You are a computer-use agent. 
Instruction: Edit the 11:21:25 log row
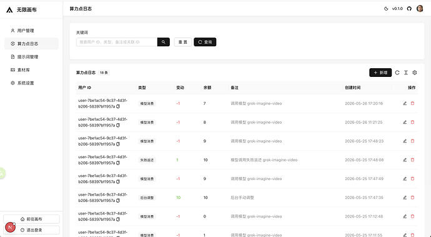(x=405, y=122)
